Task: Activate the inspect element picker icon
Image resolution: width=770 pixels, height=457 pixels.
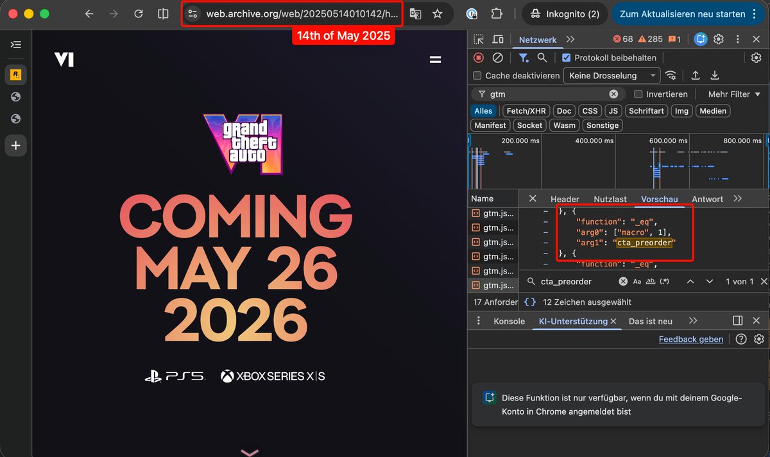Action: tap(479, 39)
